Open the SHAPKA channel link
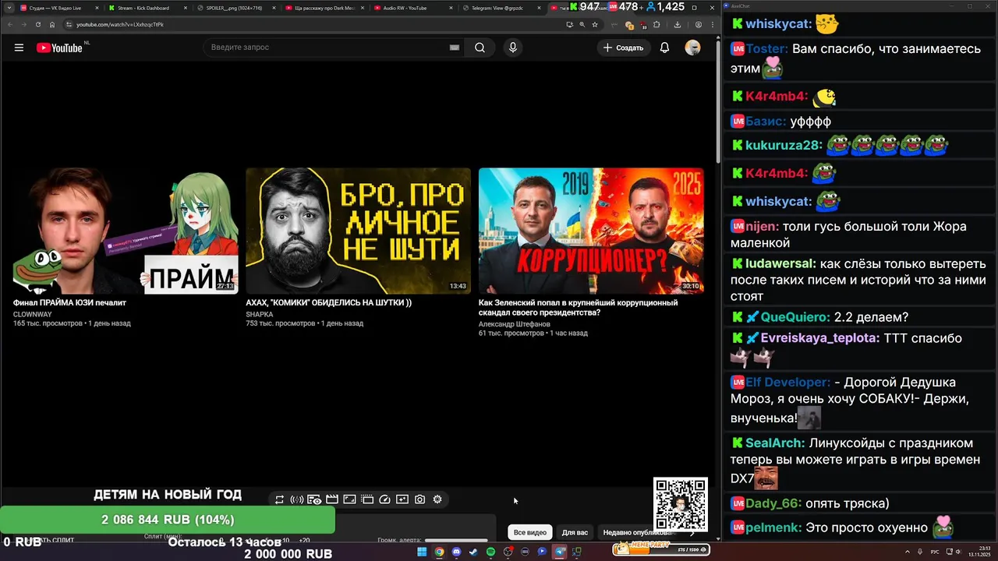998x561 pixels. pyautogui.click(x=260, y=314)
